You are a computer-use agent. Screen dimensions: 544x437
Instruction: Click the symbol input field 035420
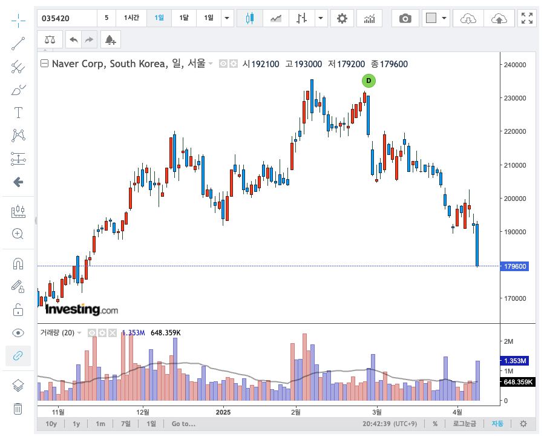pos(67,18)
